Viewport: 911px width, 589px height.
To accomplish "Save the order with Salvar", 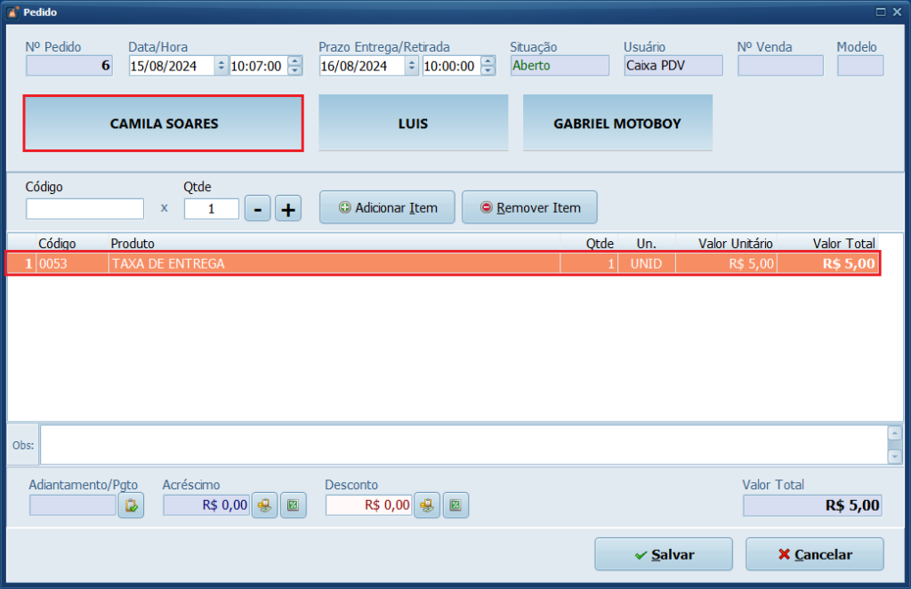I will coord(663,554).
